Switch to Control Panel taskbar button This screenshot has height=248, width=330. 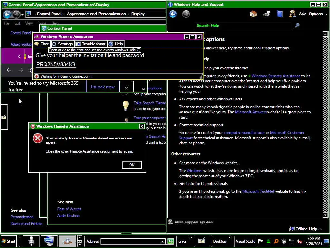pos(49,241)
